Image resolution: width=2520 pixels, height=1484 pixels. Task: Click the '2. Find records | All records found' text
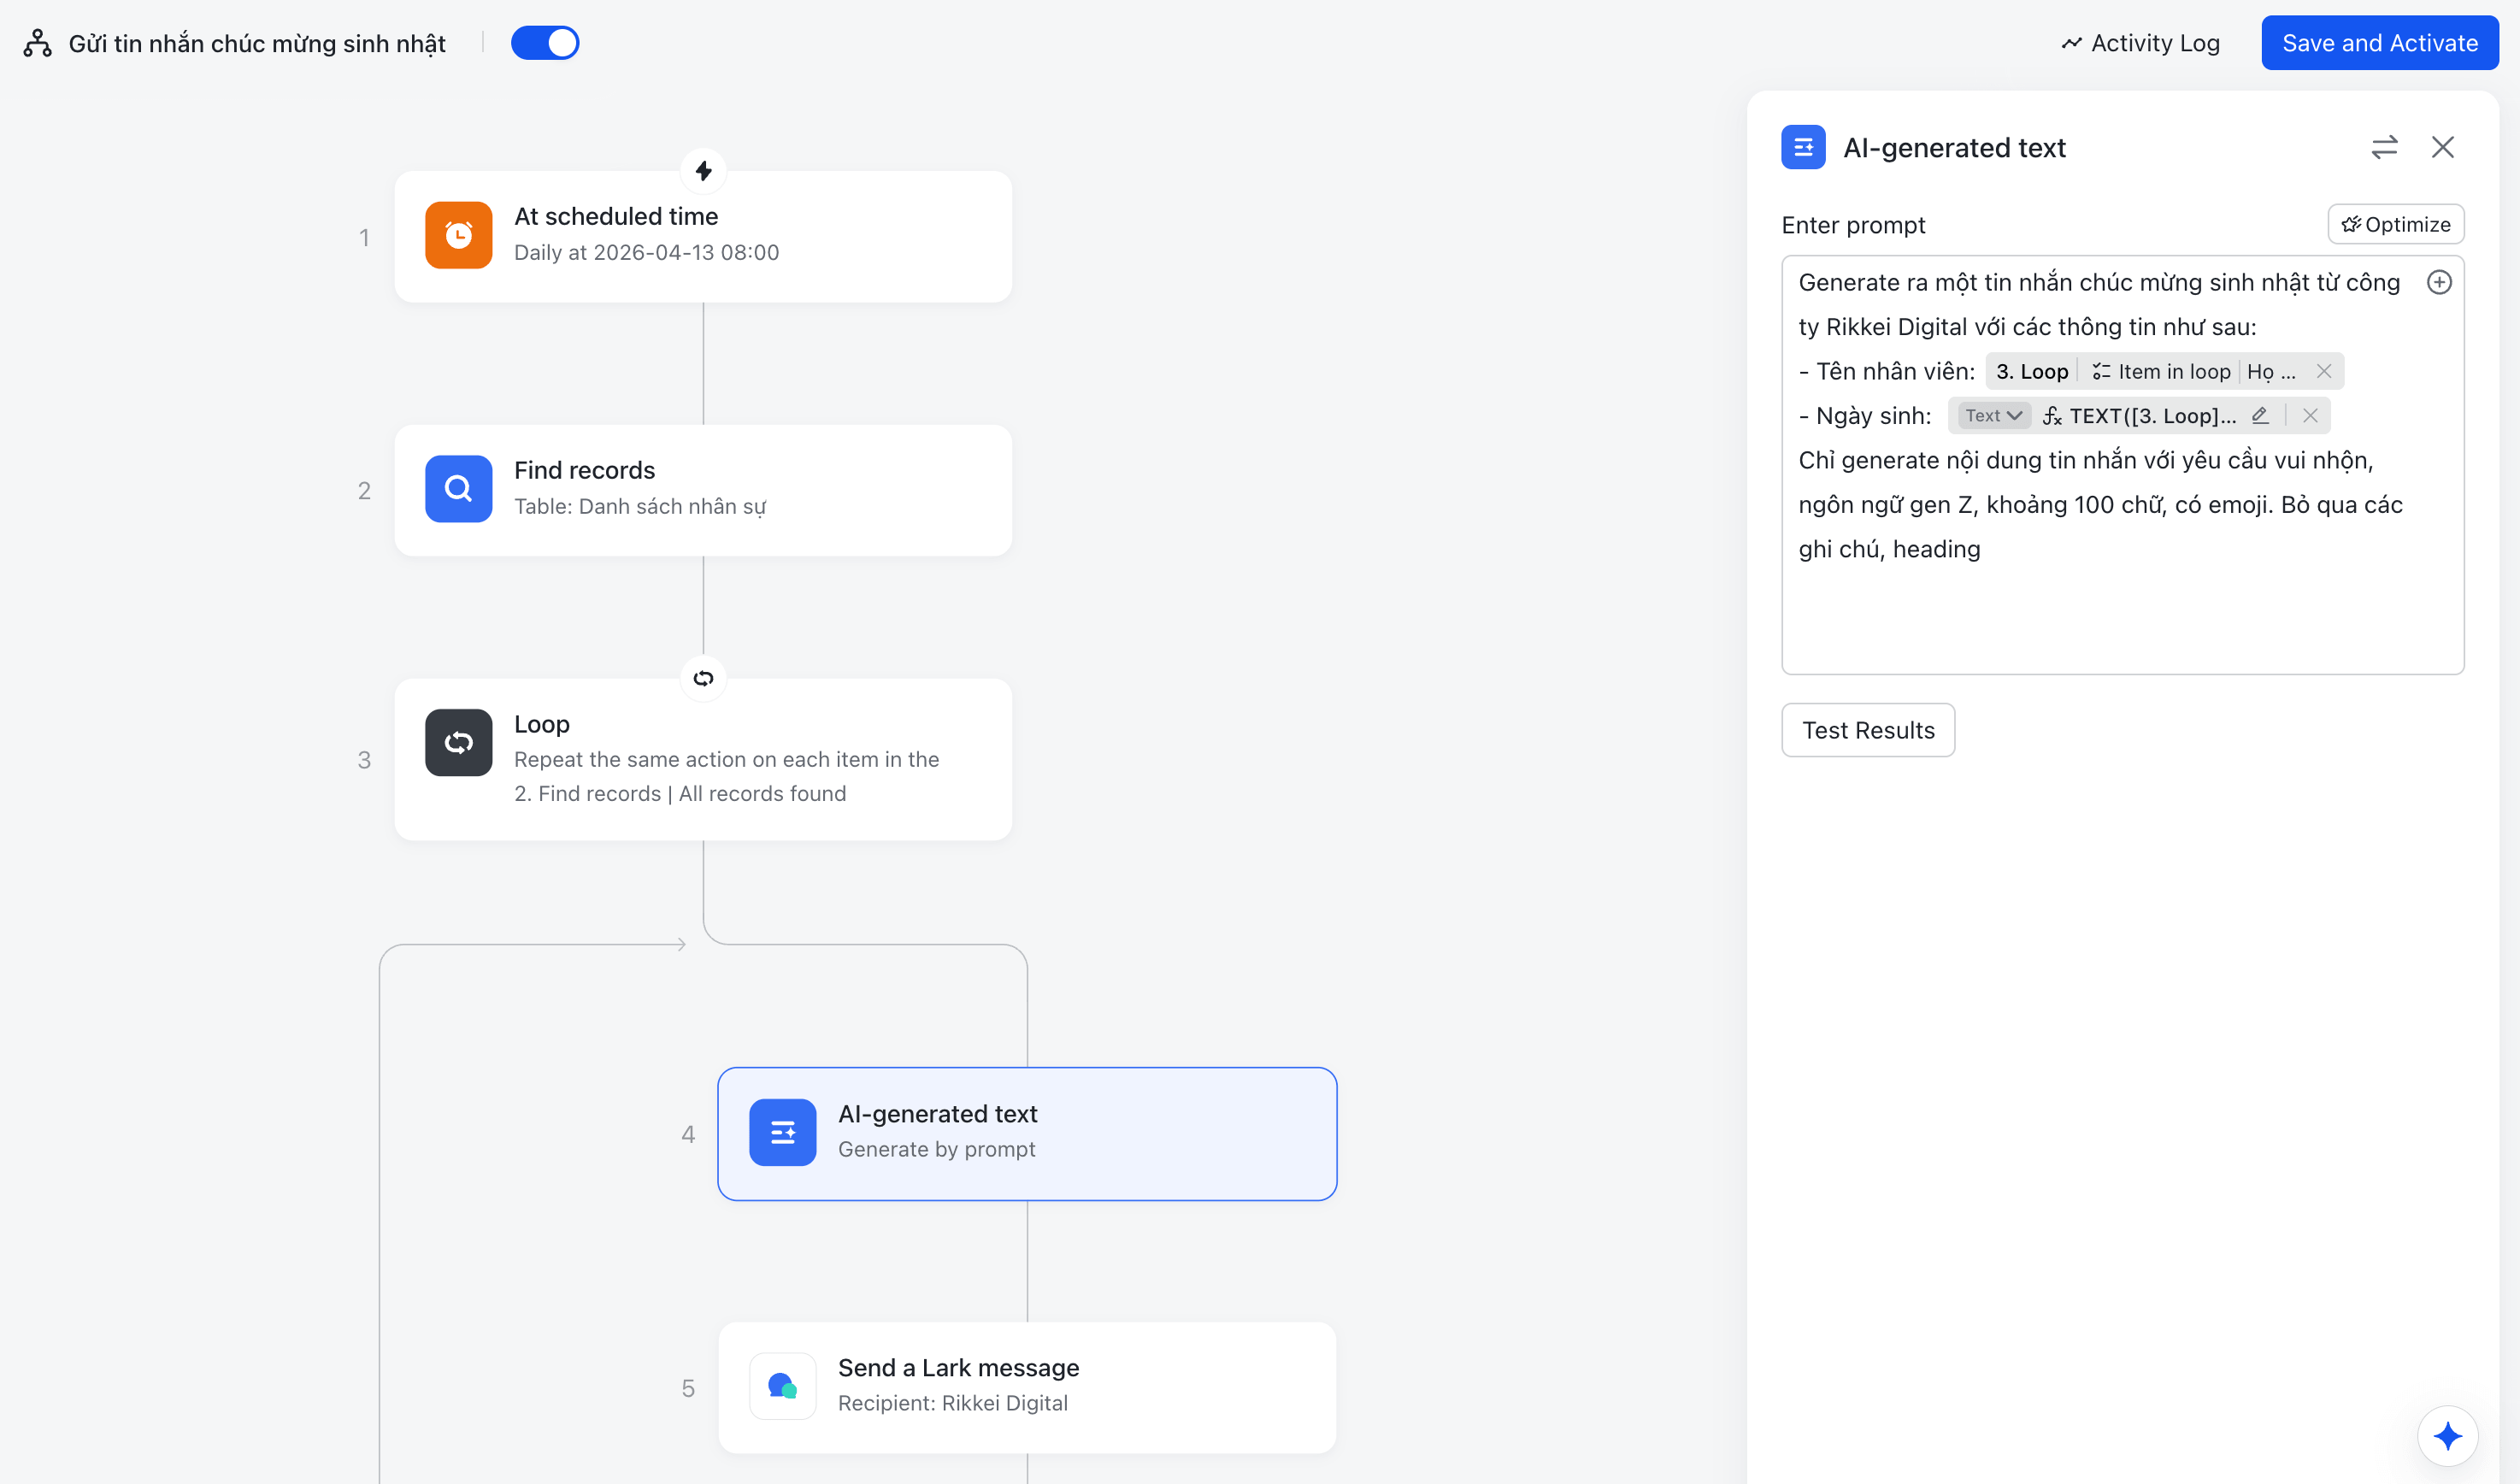click(680, 793)
